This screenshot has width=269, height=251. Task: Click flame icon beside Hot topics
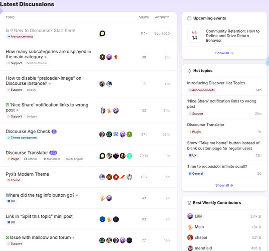pos(189,71)
